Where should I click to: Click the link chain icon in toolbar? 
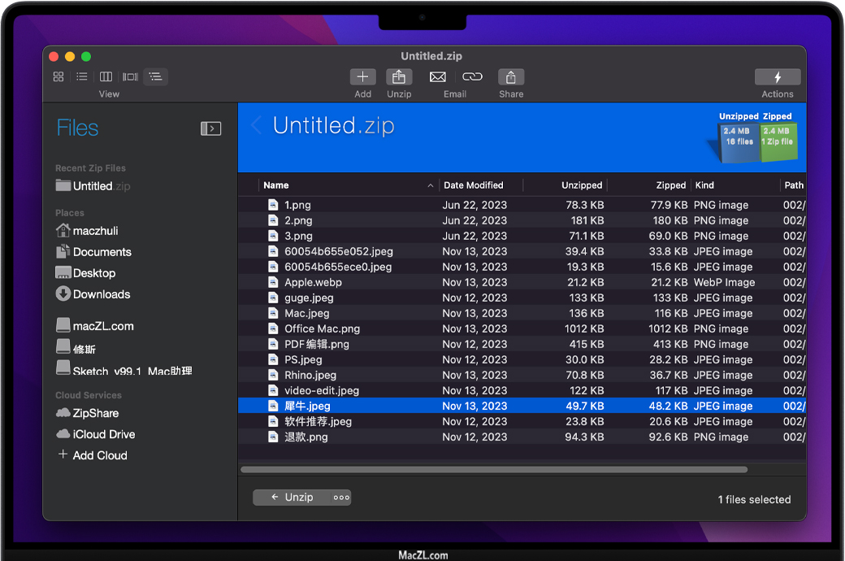pos(472,77)
